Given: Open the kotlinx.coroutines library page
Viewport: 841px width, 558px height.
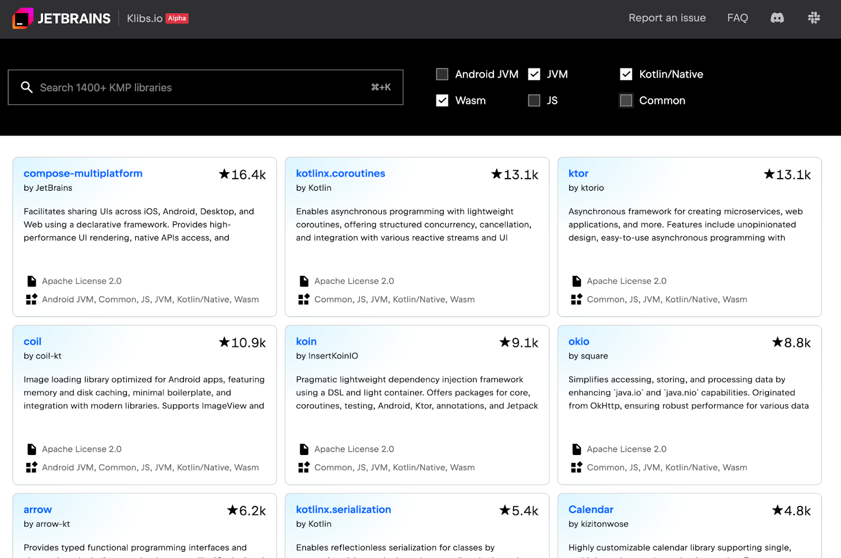Looking at the screenshot, I should 341,173.
